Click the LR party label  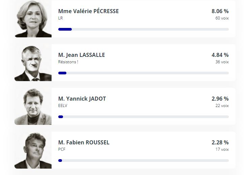[61, 18]
